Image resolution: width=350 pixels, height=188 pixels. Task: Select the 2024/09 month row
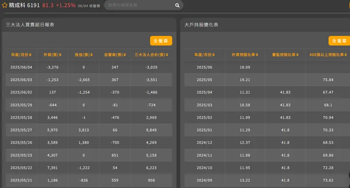point(267,180)
